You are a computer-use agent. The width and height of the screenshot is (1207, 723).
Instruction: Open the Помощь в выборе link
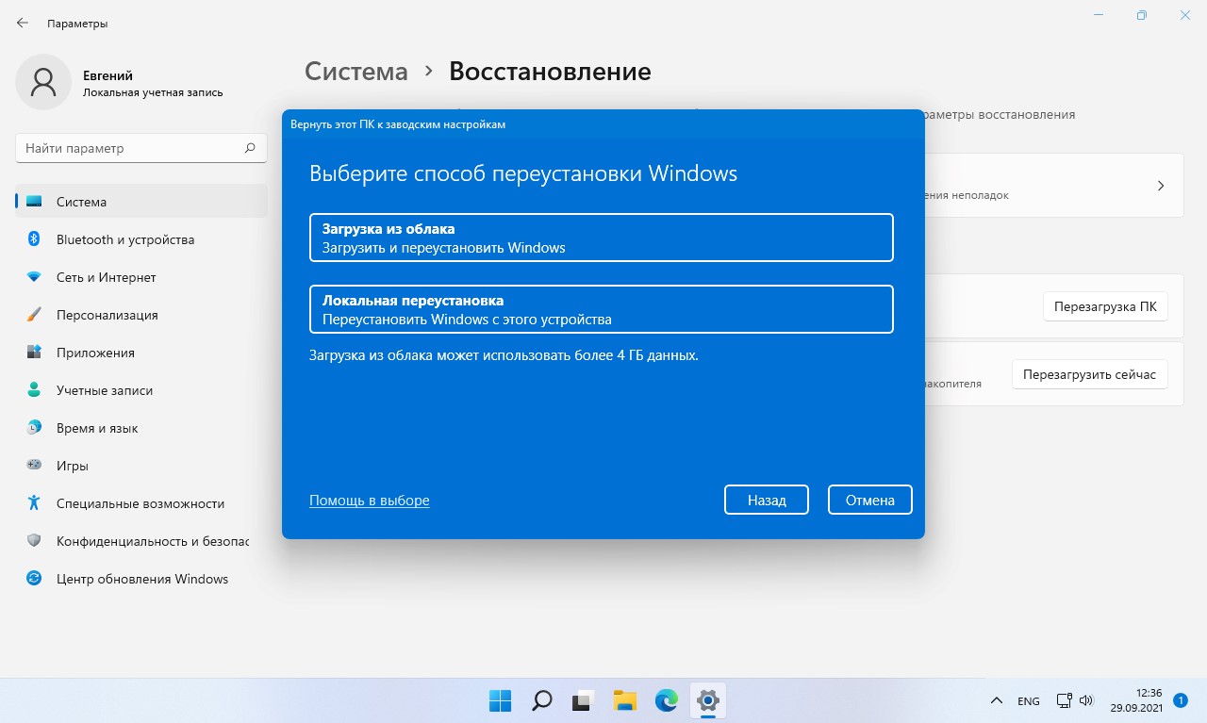370,501
